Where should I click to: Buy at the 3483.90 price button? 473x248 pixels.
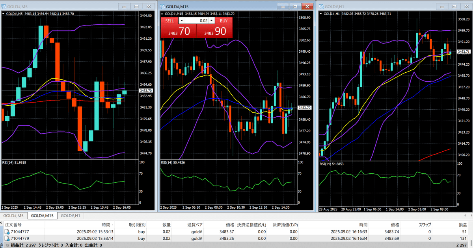coord(215,31)
